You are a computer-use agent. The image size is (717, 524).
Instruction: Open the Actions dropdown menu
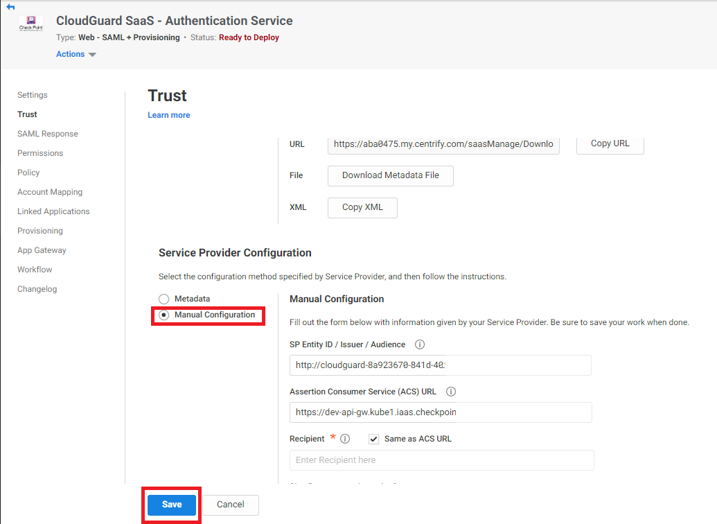[x=76, y=54]
